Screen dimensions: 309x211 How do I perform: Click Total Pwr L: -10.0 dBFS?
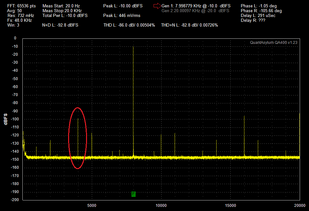pyautogui.click(x=65, y=15)
